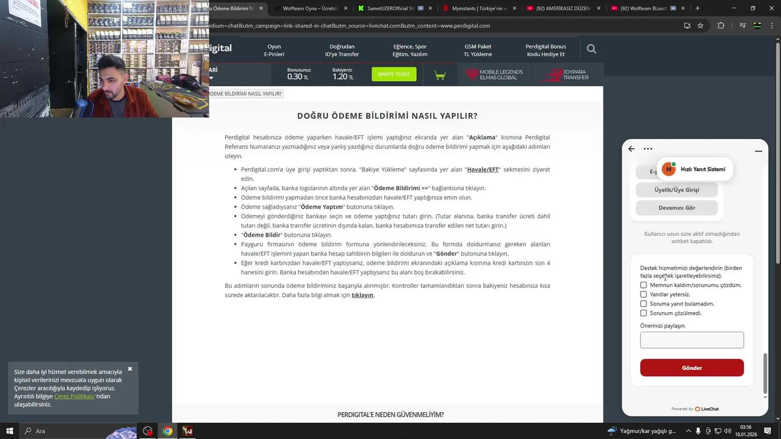Open the Çerez Politikası link
The width and height of the screenshot is (781, 439).
point(74,396)
